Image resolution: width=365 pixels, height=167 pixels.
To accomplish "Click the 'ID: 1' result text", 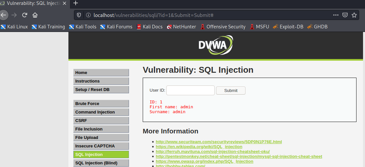I will click(x=156, y=102).
